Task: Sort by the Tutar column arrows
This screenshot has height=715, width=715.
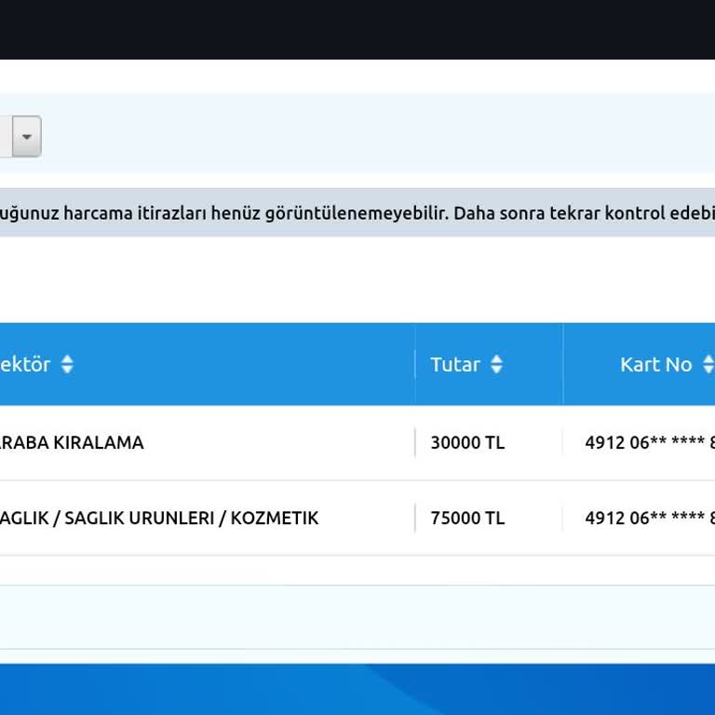Action: coord(496,364)
